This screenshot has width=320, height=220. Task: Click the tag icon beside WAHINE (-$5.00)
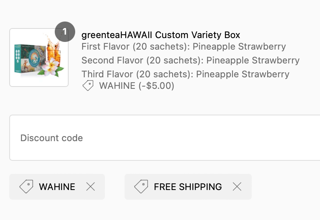click(x=88, y=85)
